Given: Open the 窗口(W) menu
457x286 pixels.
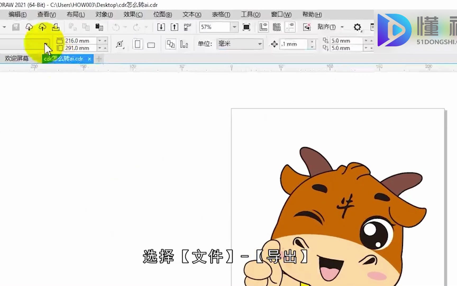Looking at the screenshot, I should pos(281,15).
